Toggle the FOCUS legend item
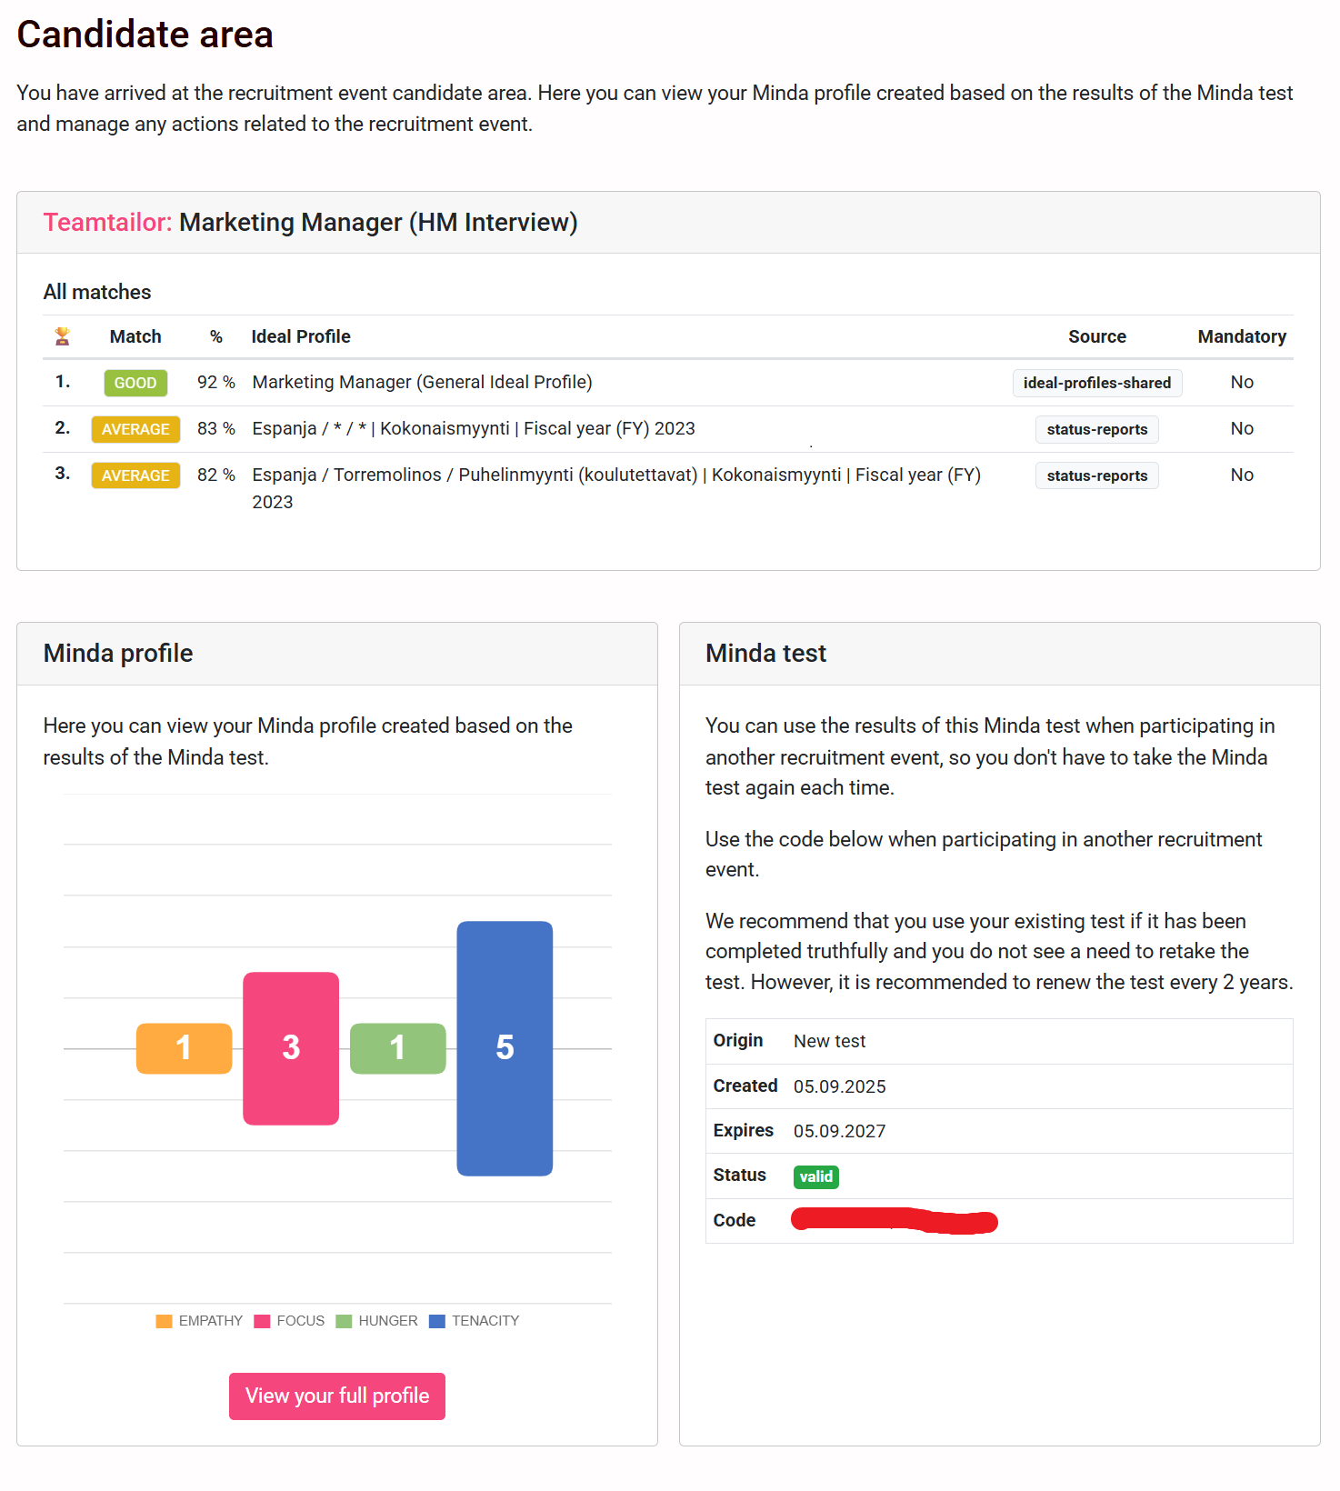Viewport: 1340px width, 1491px height. [289, 1321]
